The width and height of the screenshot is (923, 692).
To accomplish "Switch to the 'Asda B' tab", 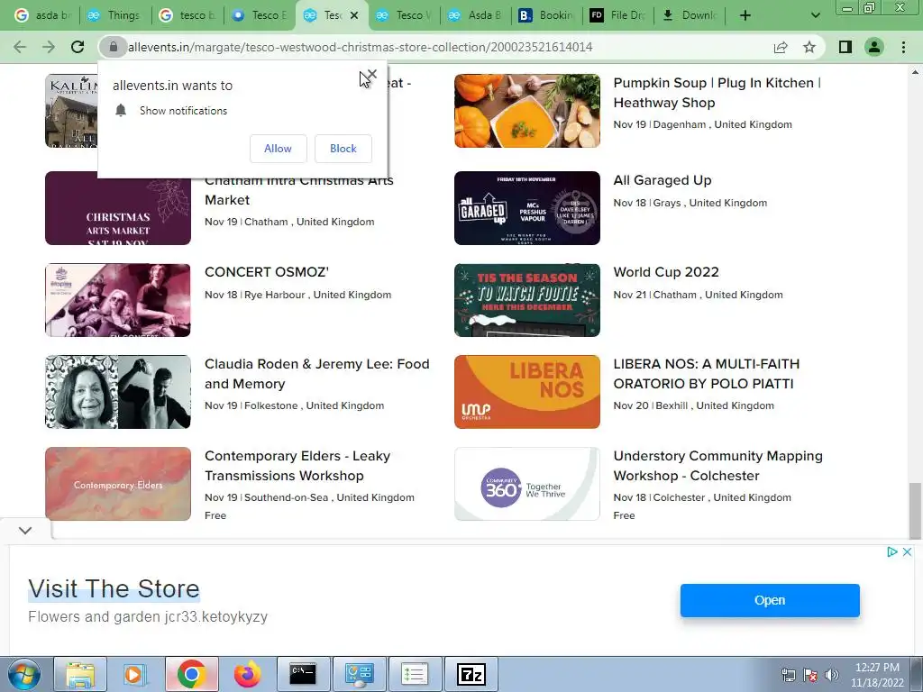I will click(x=476, y=15).
